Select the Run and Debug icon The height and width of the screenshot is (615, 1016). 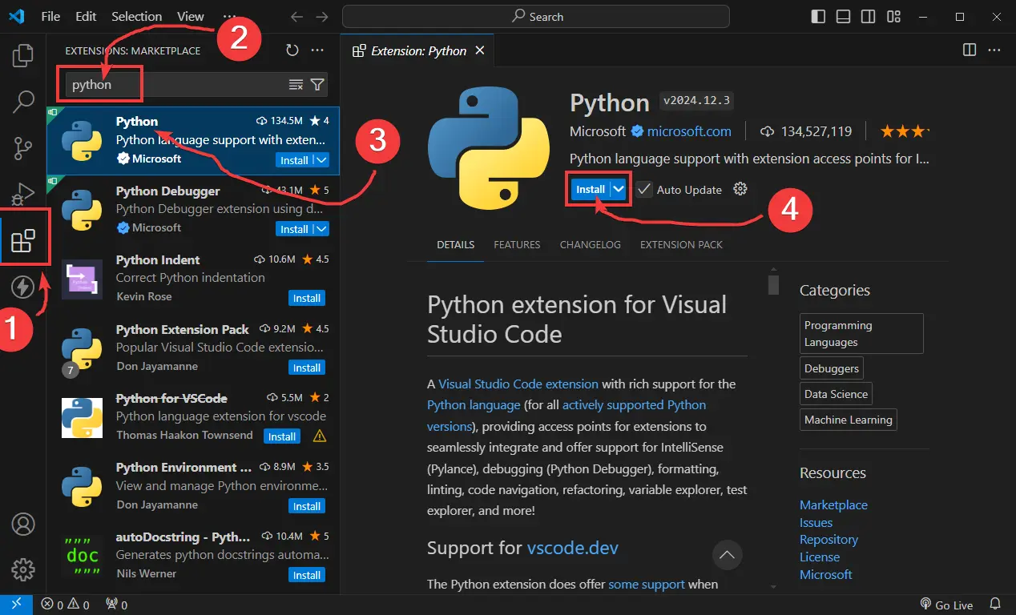pos(22,192)
